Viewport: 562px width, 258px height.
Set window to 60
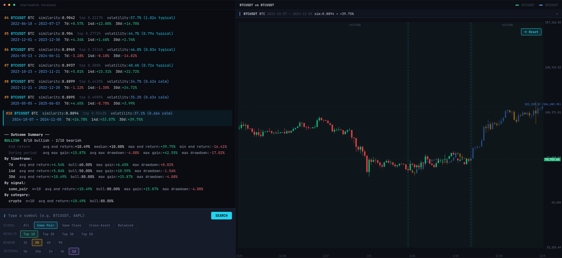(x=49, y=243)
